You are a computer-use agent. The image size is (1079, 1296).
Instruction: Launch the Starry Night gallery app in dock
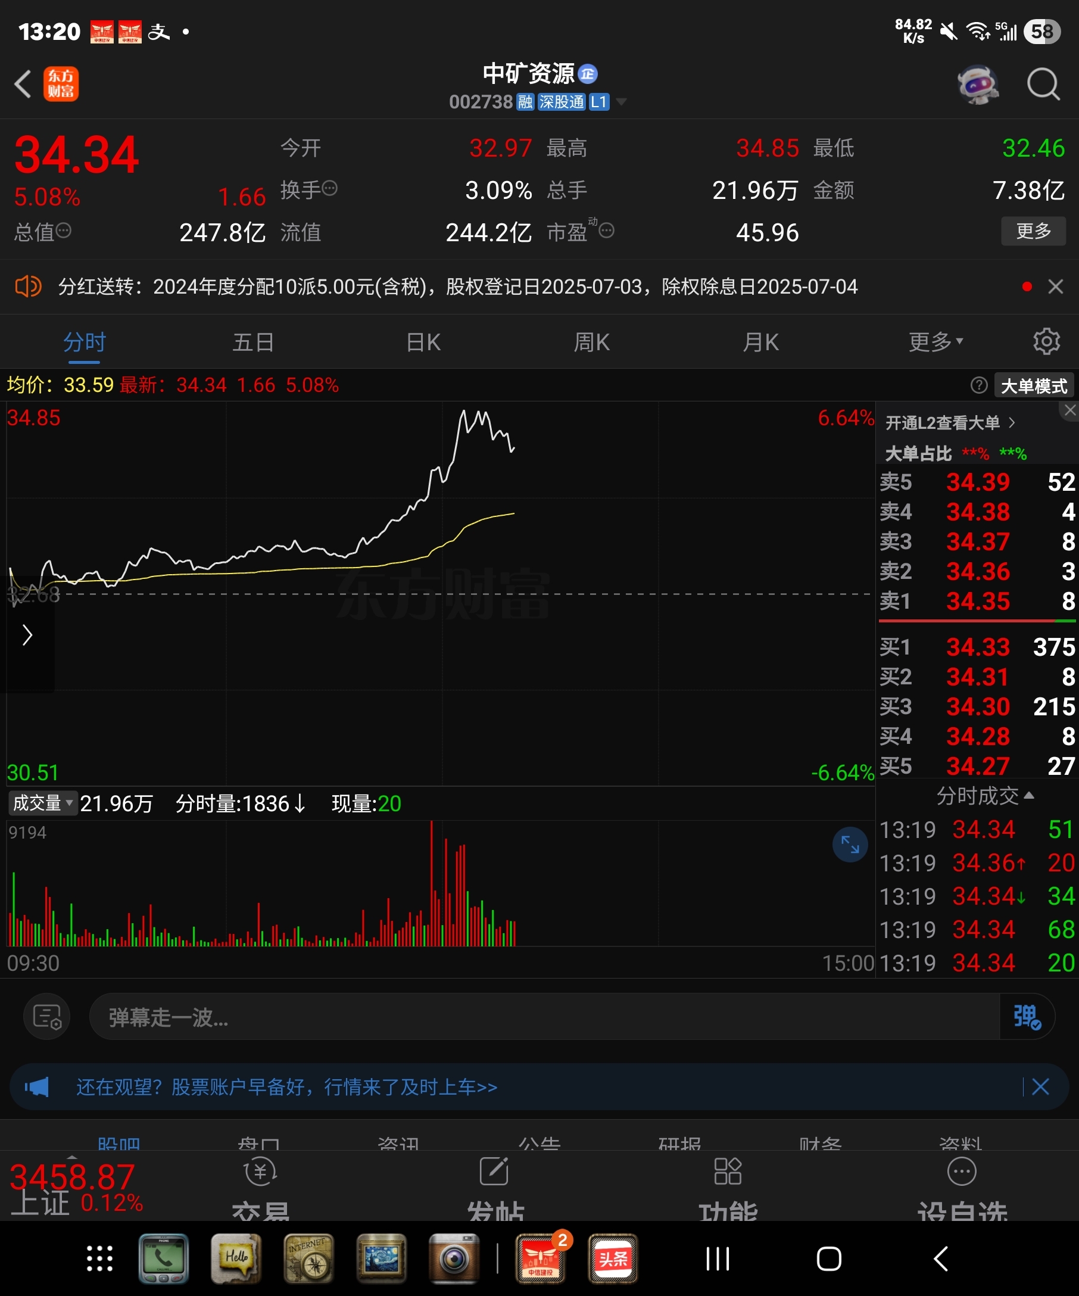pos(381,1259)
